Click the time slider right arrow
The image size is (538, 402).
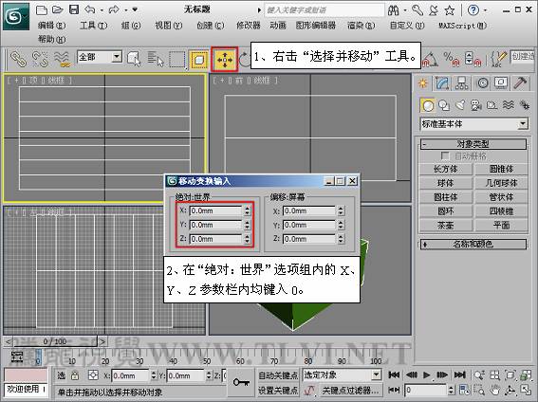(102, 341)
